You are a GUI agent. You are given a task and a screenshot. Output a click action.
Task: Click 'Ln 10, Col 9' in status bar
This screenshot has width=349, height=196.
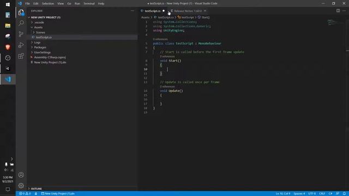click(x=283, y=194)
